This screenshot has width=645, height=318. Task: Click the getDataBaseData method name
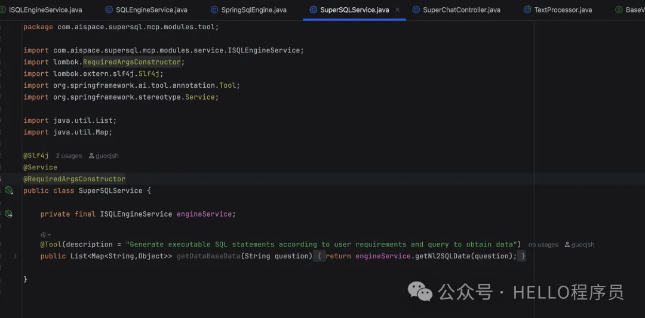pyautogui.click(x=208, y=256)
